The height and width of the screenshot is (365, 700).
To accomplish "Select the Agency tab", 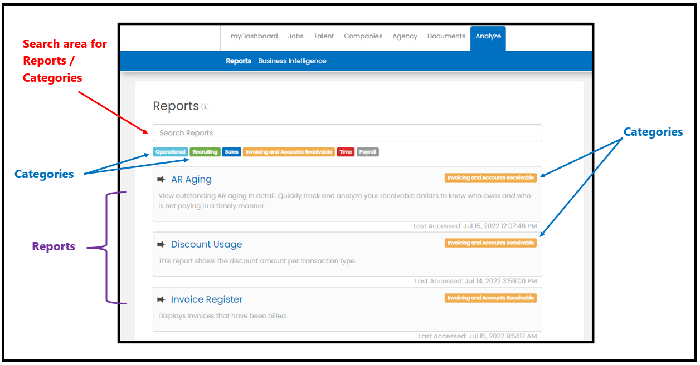I will point(405,36).
